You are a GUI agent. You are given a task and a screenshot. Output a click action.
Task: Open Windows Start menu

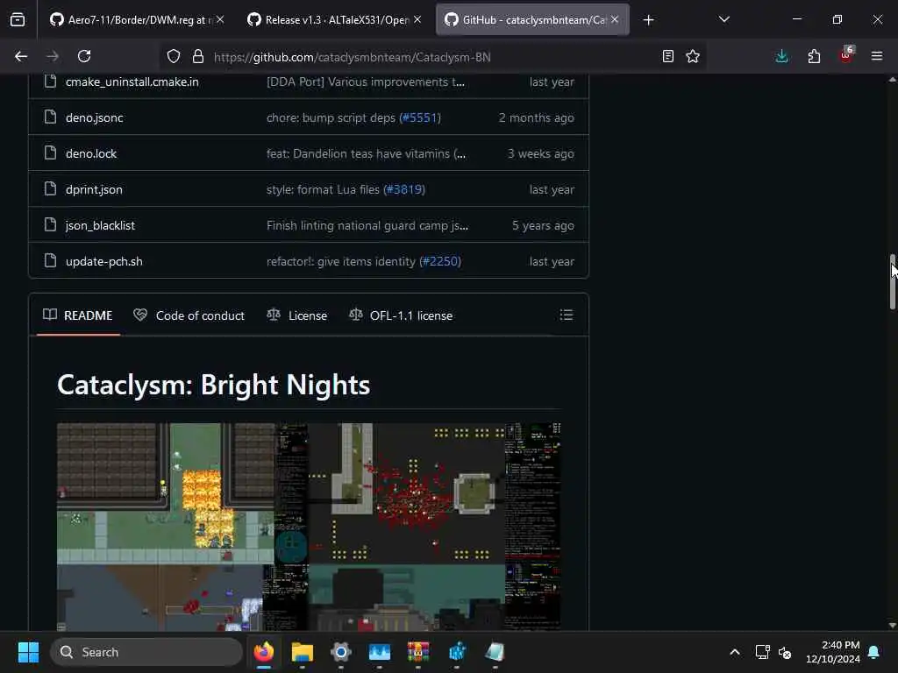point(28,652)
